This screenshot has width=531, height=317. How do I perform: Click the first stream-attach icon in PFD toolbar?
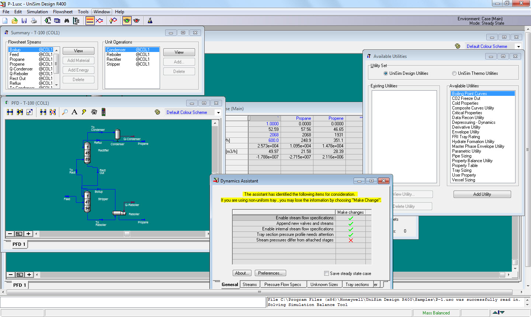point(10,112)
